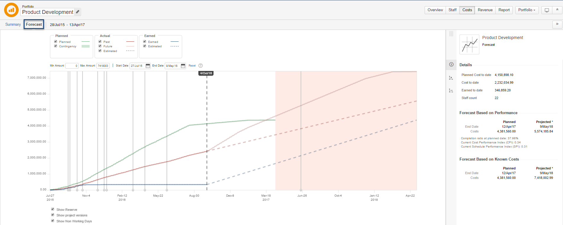
Task: Collapse the header with double up chevron
Action: pyautogui.click(x=557, y=10)
